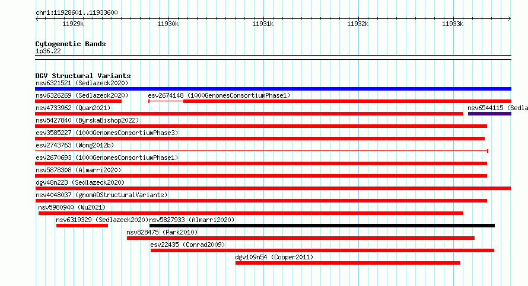Image resolution: width=528 pixels, height=286 pixels.
Task: Click the nsv6544115 label
Action: click(x=498, y=108)
